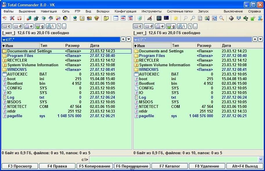265x171 pixels.
Task: Open the Конфигурация menu
Action: pyautogui.click(x=125, y=11)
